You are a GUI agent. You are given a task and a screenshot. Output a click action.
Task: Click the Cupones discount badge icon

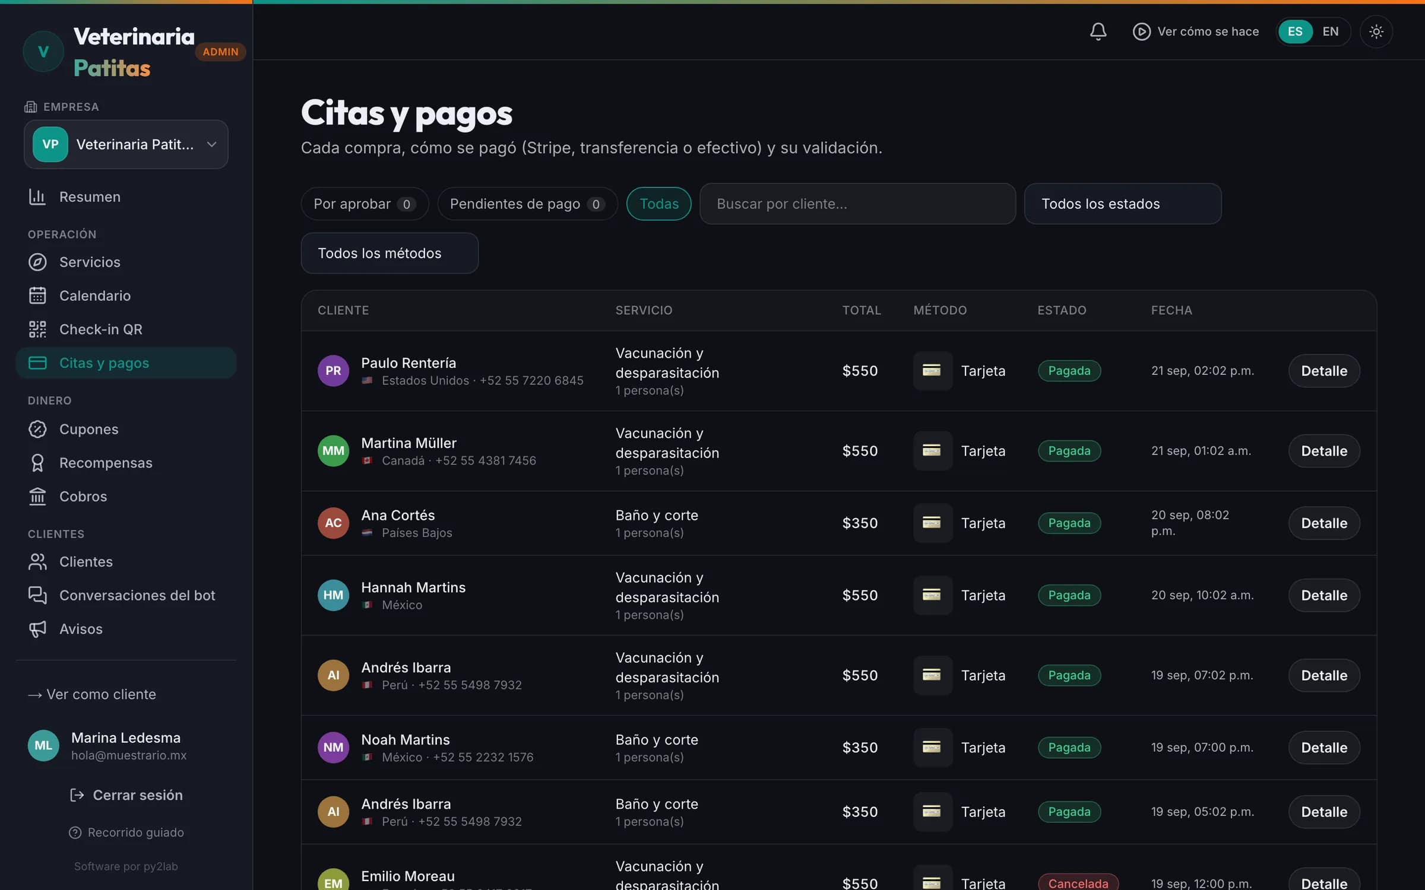pyautogui.click(x=37, y=429)
